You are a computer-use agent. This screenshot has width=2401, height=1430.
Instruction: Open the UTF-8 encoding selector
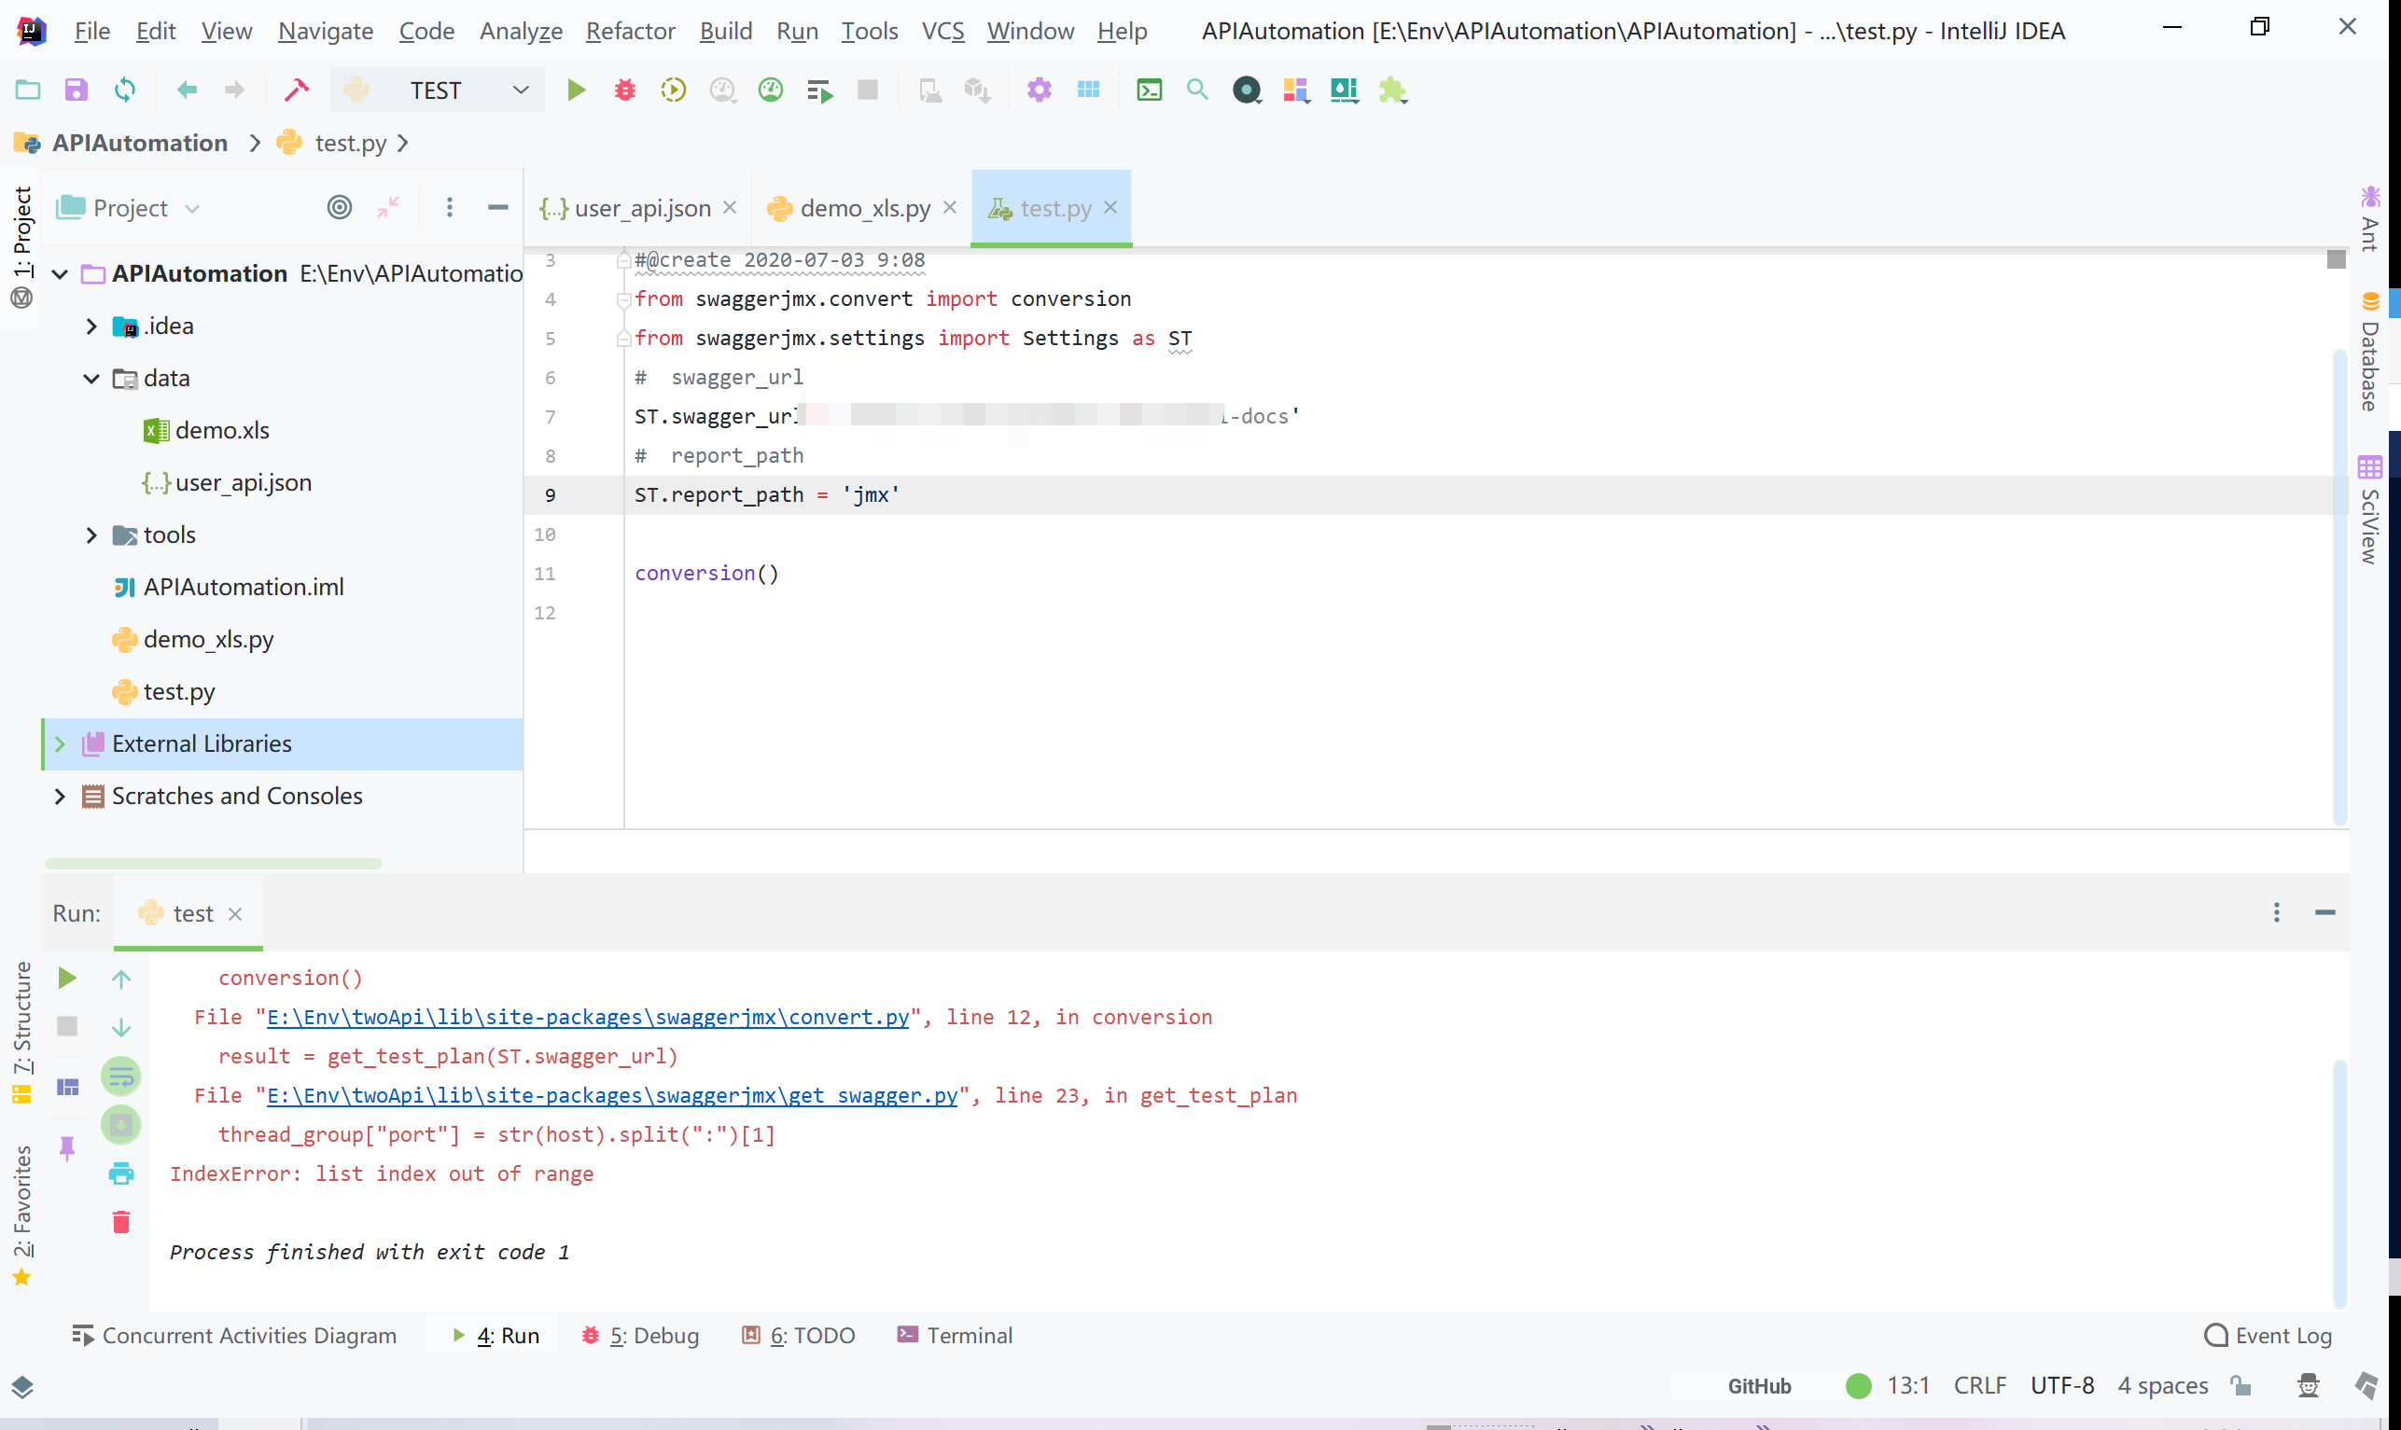[x=2061, y=1385]
